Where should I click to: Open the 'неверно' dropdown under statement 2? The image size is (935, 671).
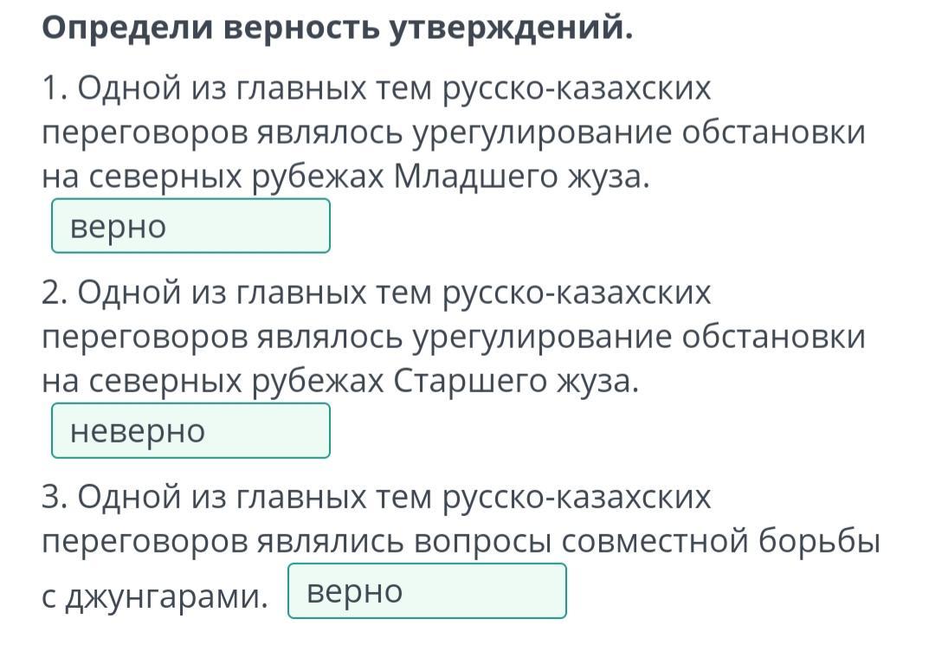[x=190, y=430]
